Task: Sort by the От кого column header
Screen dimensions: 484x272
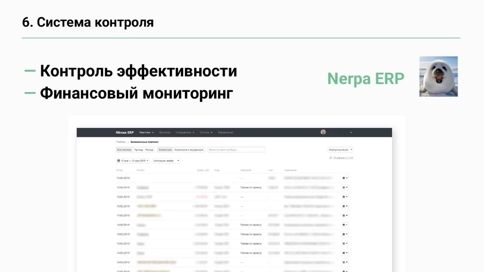Action: coord(140,170)
